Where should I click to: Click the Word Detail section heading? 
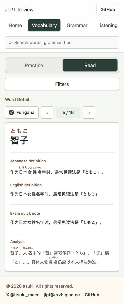tap(17, 100)
